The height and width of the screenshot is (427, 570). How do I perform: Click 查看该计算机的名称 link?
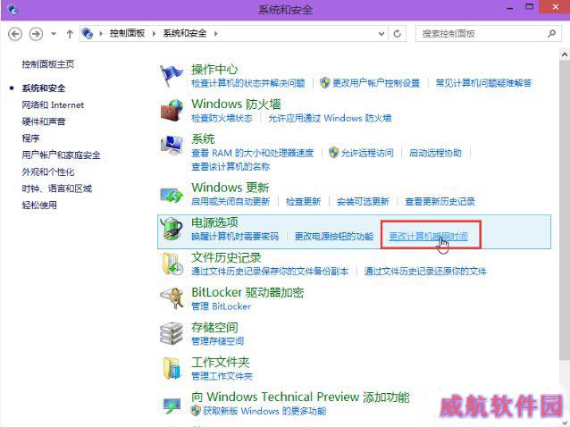point(231,167)
